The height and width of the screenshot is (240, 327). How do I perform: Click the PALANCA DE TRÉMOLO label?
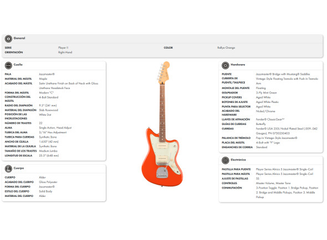click(x=236, y=138)
